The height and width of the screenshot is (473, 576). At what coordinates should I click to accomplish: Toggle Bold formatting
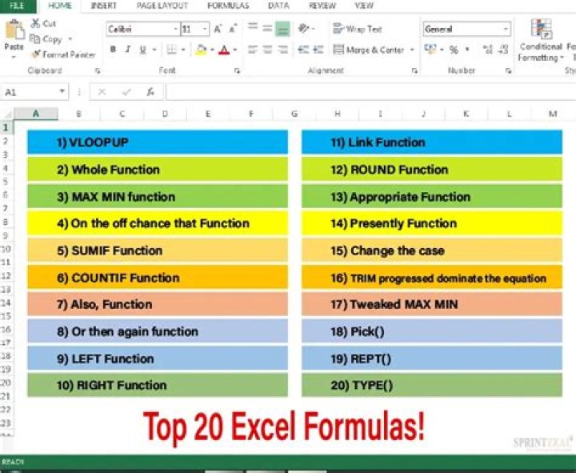coord(113,50)
